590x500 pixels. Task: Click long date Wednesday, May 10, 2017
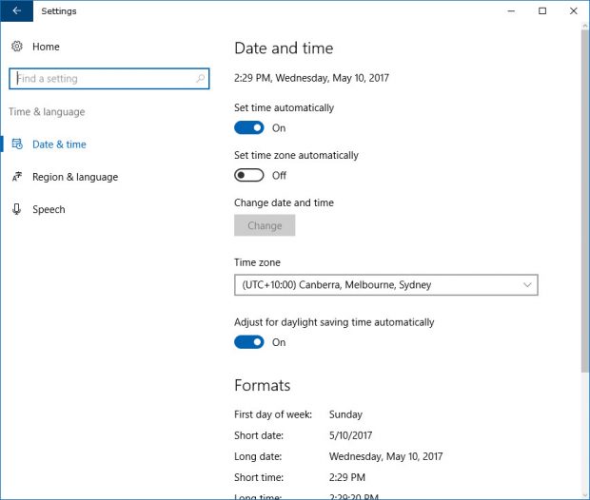pos(385,456)
